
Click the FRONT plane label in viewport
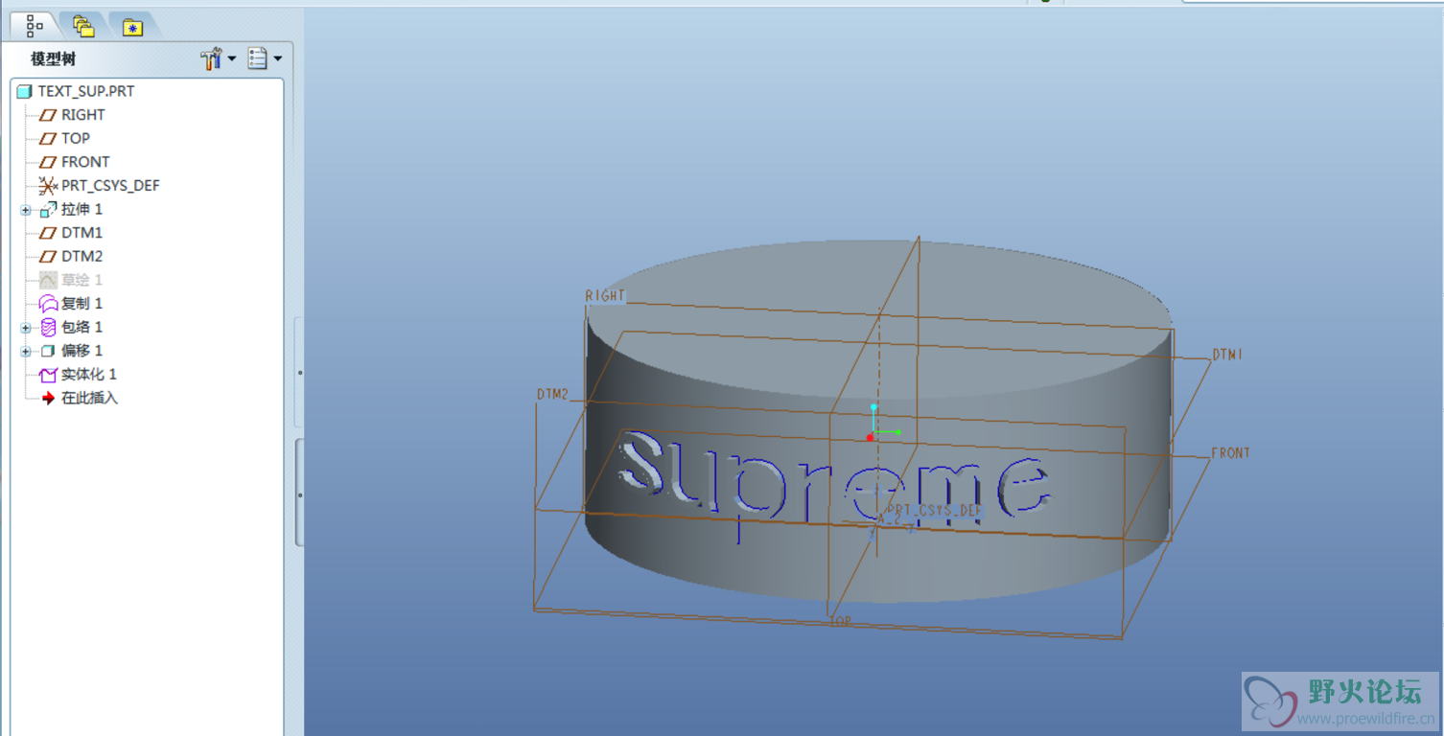(1230, 452)
